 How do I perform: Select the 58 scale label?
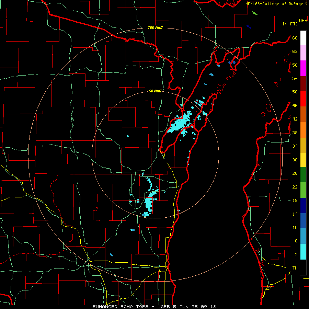(295, 65)
